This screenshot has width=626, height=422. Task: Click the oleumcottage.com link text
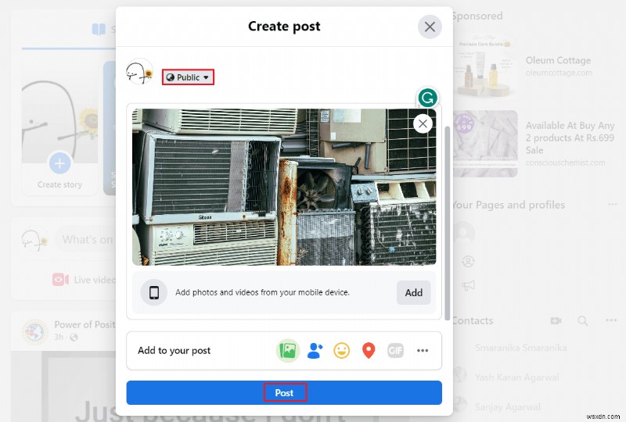(559, 73)
